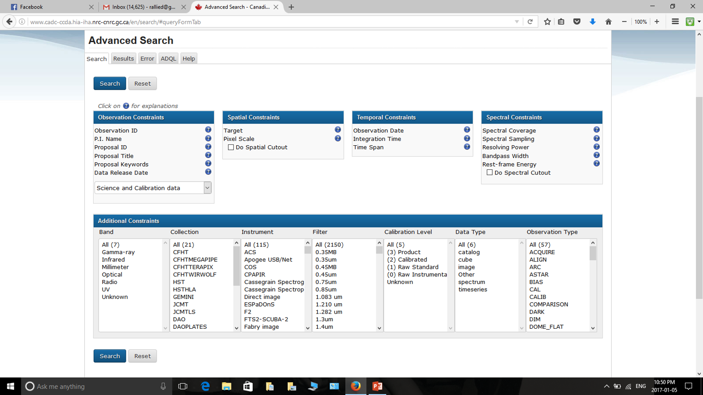Save page to Pocket icon
Image resolution: width=703 pixels, height=395 pixels.
tap(577, 22)
